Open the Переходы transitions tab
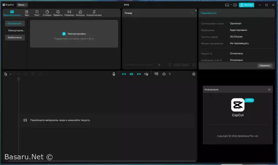This screenshot has width=278, height=165. 69,13
